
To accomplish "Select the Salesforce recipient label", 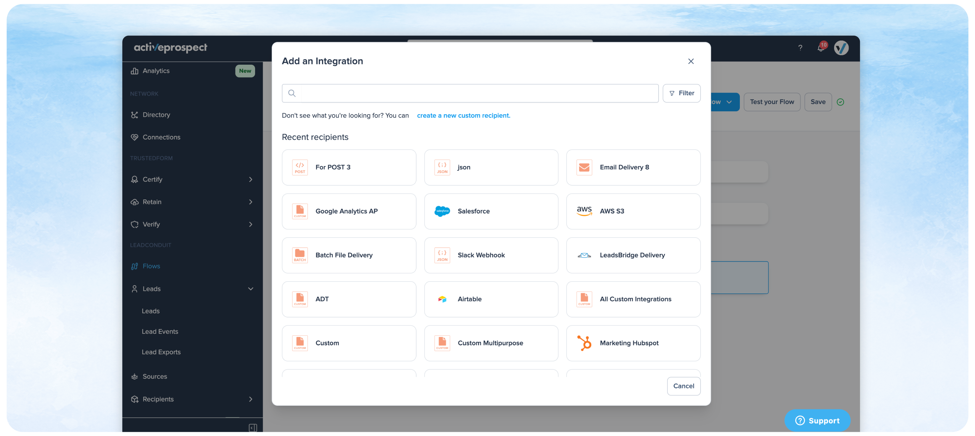I will point(474,211).
